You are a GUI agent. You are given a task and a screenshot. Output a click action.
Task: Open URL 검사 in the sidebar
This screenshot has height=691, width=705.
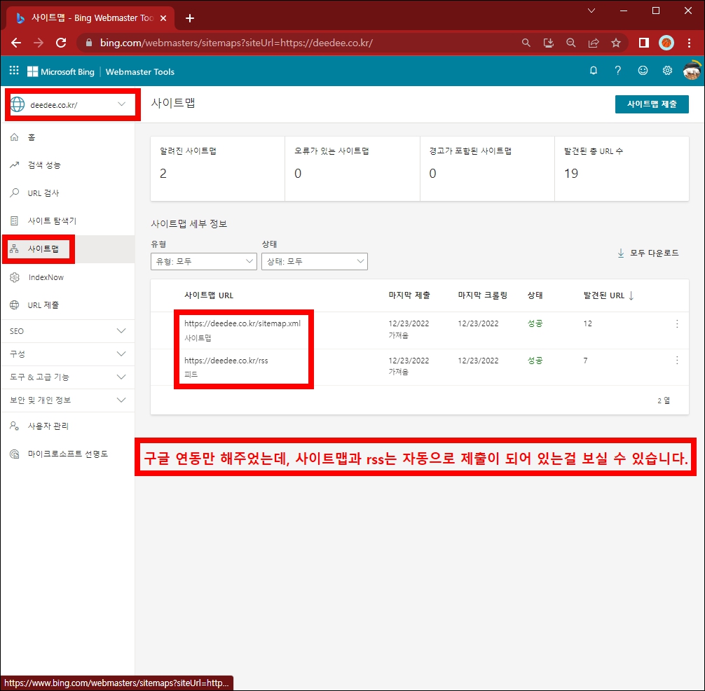(x=68, y=193)
